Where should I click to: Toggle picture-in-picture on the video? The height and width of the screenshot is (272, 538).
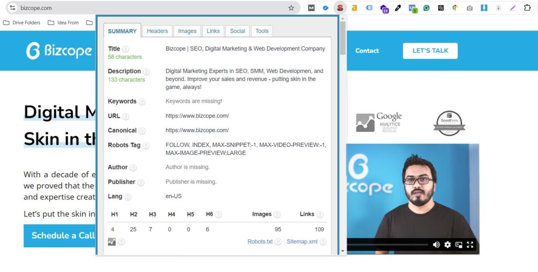click(459, 245)
